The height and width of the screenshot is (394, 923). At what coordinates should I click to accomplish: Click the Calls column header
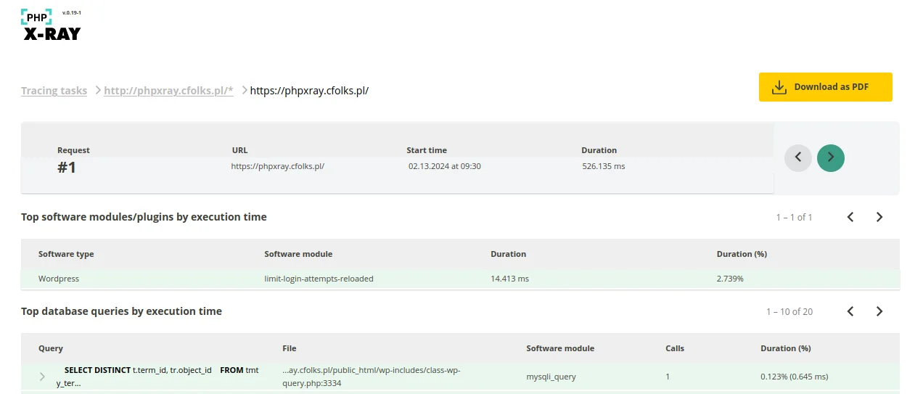point(675,348)
